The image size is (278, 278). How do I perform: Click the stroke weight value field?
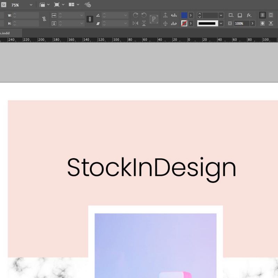click(x=210, y=15)
